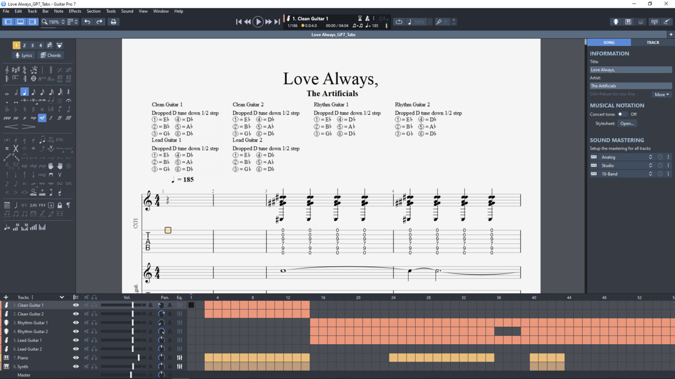The image size is (675, 379).
Task: Open the Lyrics editor button
Action: (24, 56)
